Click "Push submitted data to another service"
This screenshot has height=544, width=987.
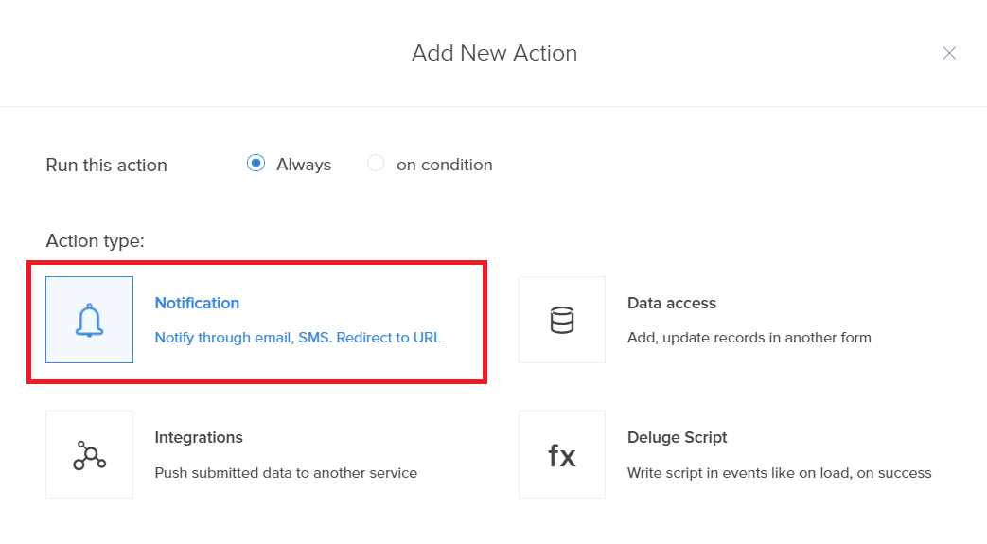(x=286, y=472)
